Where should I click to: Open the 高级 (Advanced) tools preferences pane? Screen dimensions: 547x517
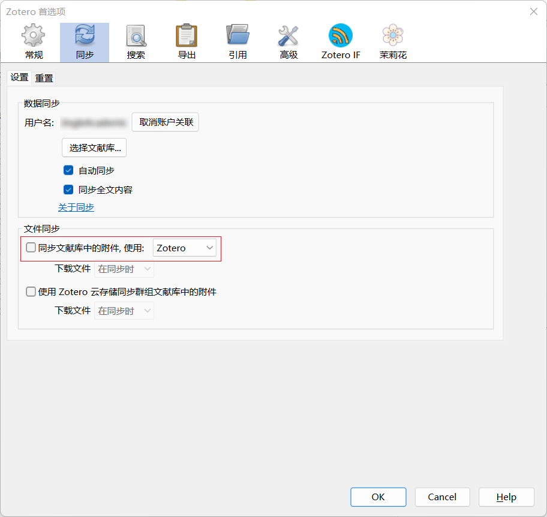[288, 42]
